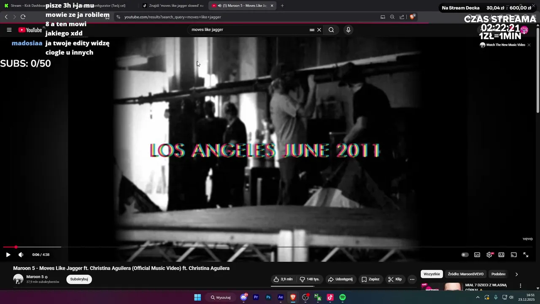Open the zoom magnifier in the address bar
This screenshot has width=540, height=304.
(x=392, y=17)
